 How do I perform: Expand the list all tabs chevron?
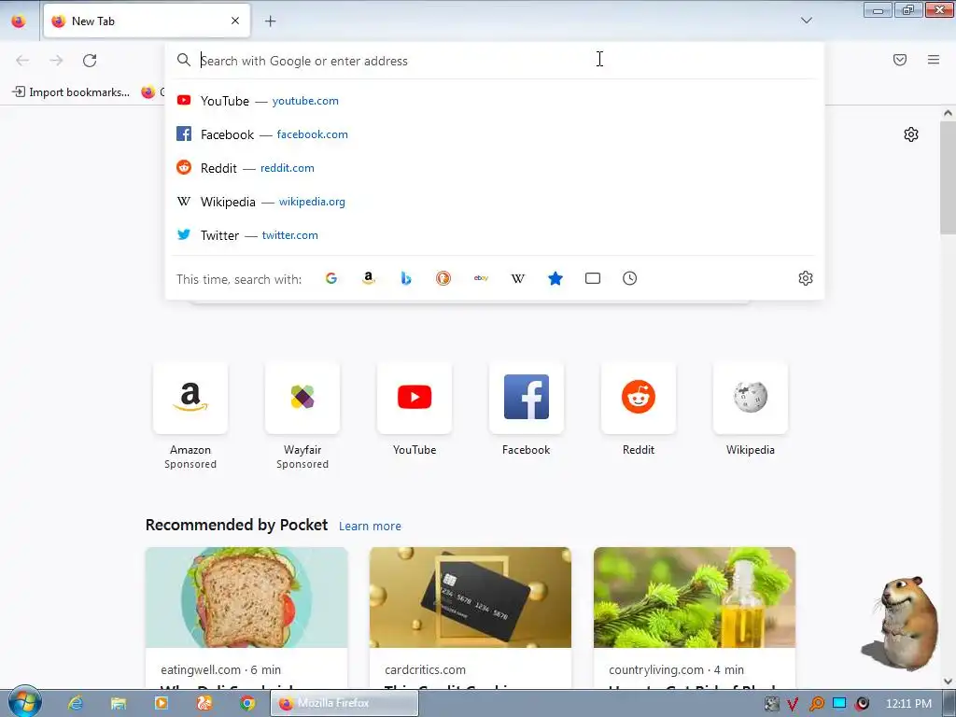click(x=806, y=21)
